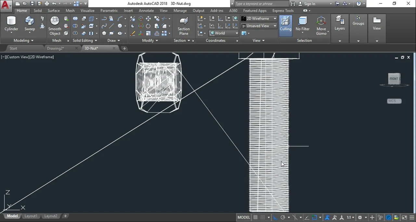Click the Solid Union icon in Solid Editing
This screenshot has width=416, height=222.
pyautogui.click(x=75, y=19)
